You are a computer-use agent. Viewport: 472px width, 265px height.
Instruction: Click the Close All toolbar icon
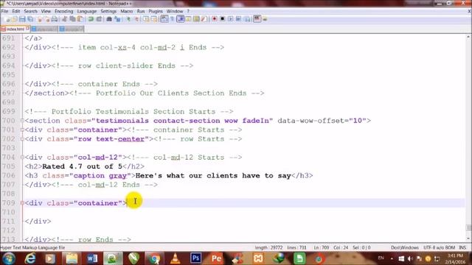[47, 19]
